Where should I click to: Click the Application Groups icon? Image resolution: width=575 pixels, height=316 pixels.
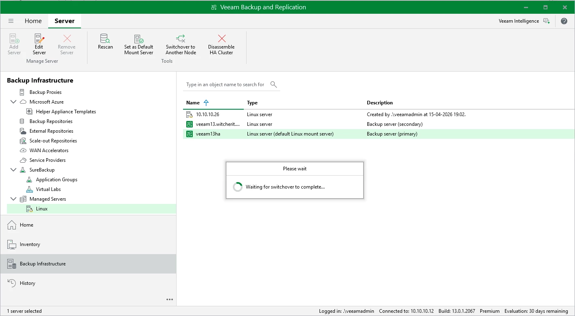point(29,180)
